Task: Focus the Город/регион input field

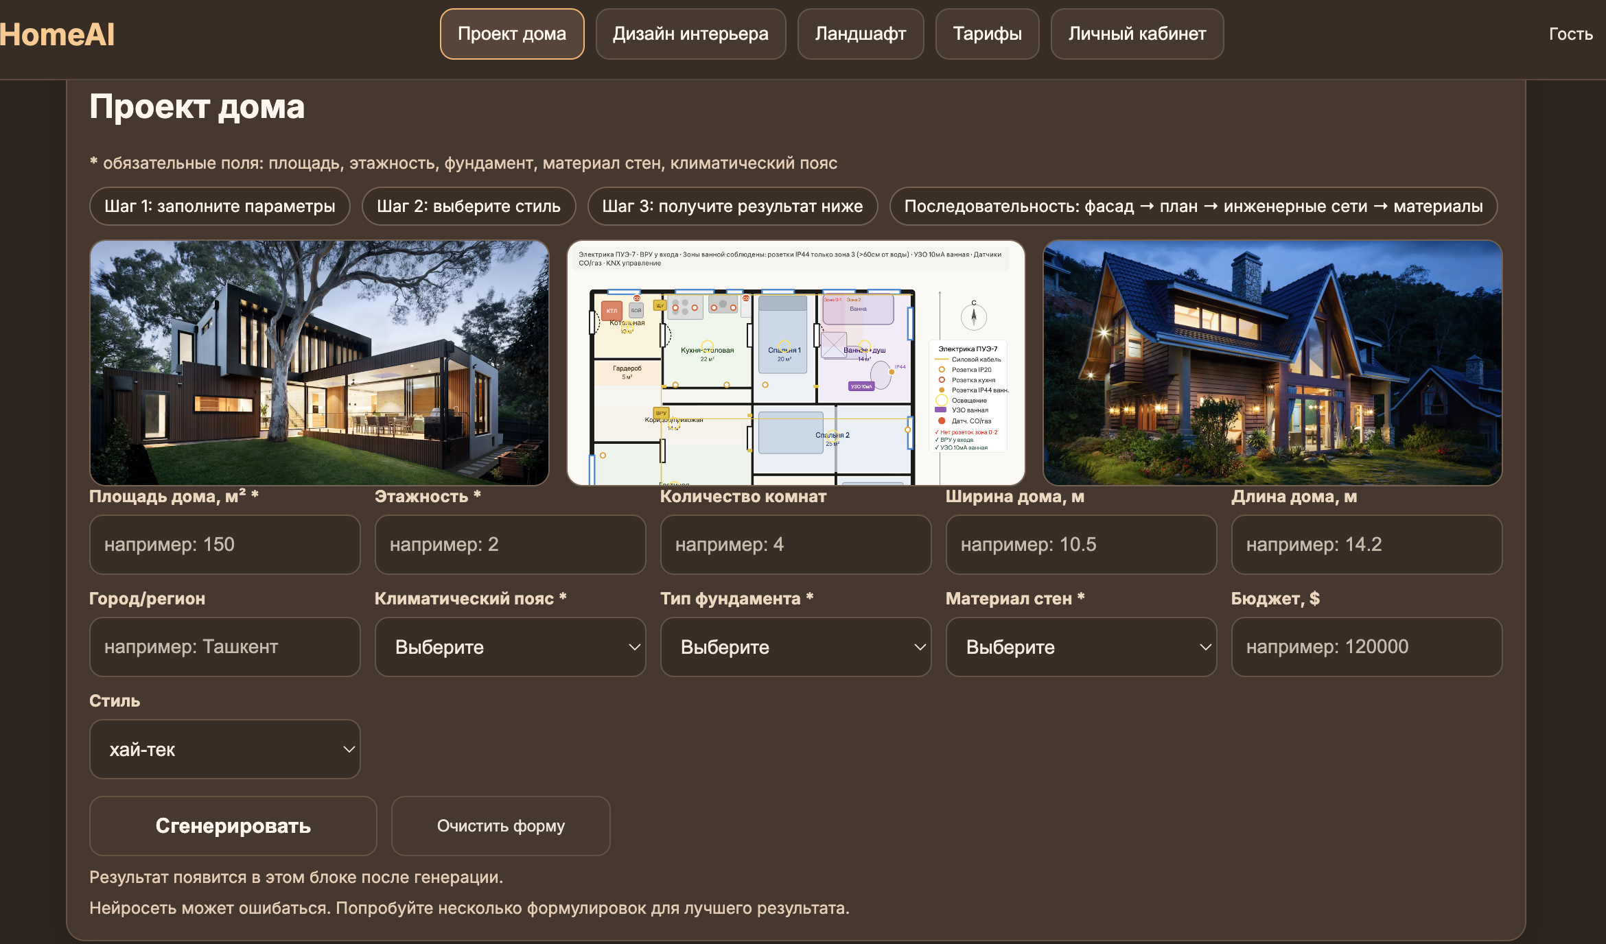Action: (224, 647)
